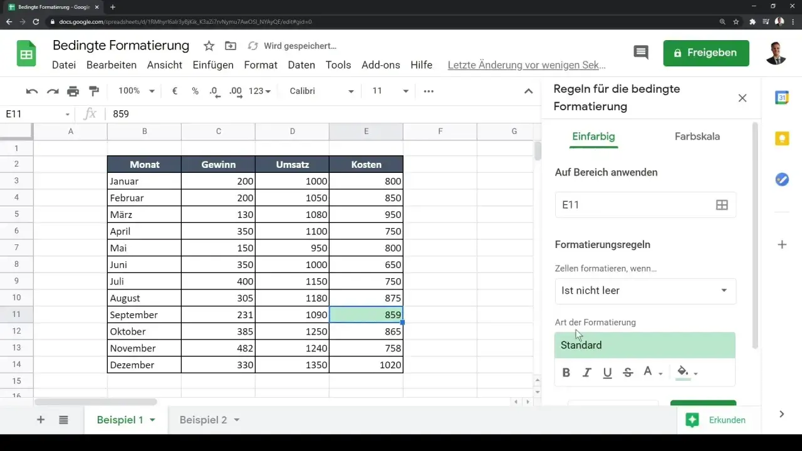Click the Erkunden explore button

tap(717, 420)
